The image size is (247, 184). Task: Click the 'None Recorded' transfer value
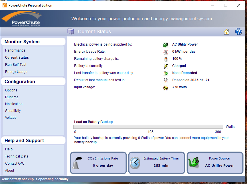185,73
